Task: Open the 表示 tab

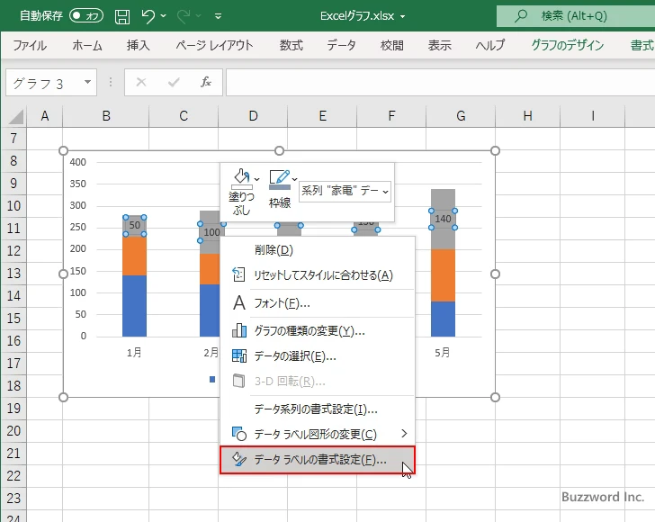Action: (x=439, y=45)
